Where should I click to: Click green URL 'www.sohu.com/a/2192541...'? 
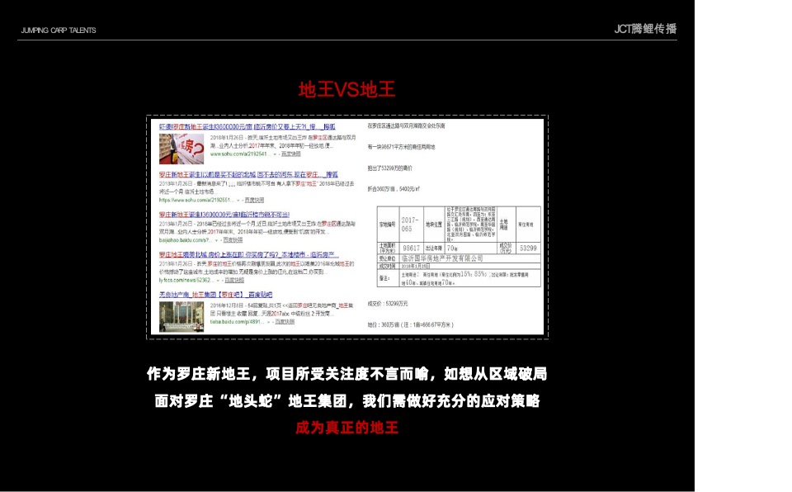pyautogui.click(x=239, y=154)
